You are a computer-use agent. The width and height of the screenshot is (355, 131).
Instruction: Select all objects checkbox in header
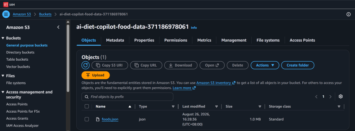pos(87,106)
